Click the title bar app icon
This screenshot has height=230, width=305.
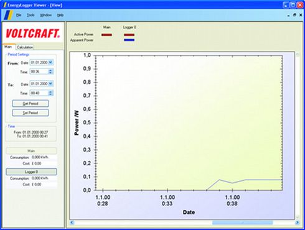(x=4, y=5)
